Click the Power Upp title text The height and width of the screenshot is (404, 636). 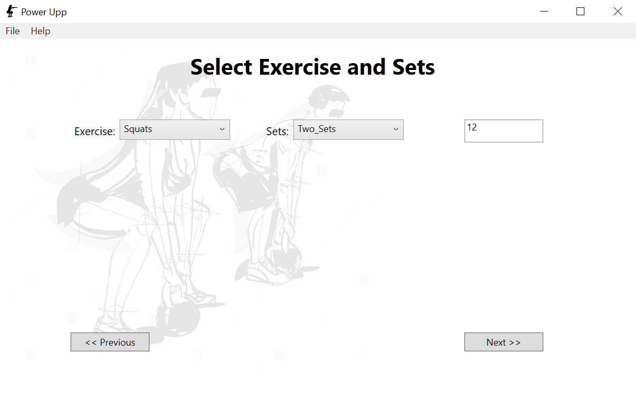click(x=43, y=11)
